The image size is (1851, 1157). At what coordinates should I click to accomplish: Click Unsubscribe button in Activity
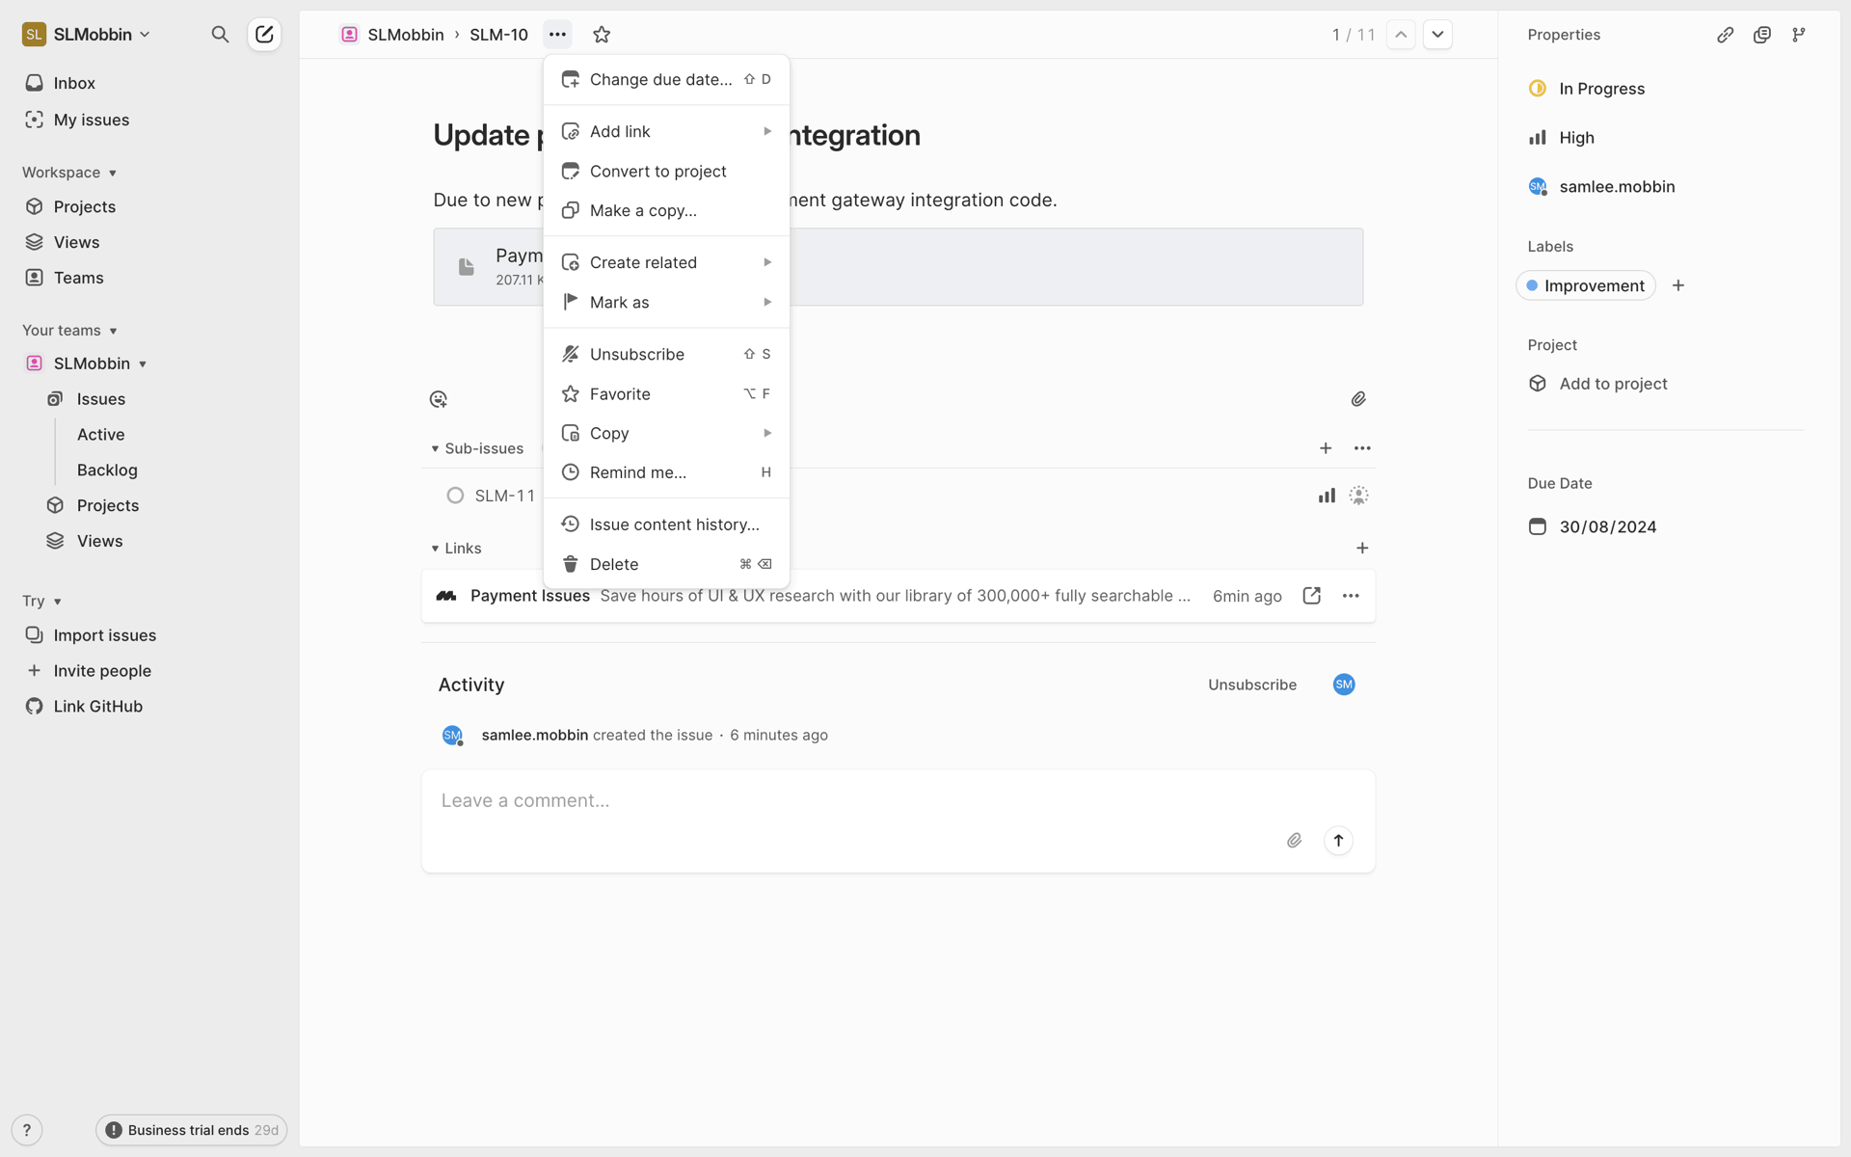click(1252, 685)
